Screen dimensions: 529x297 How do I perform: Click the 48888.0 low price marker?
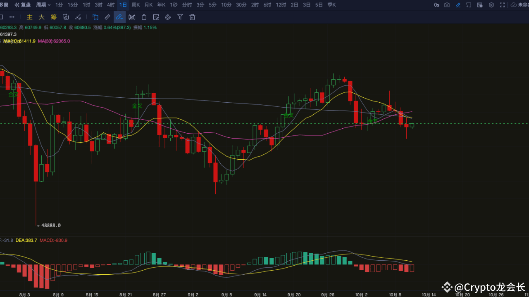pyautogui.click(x=49, y=225)
